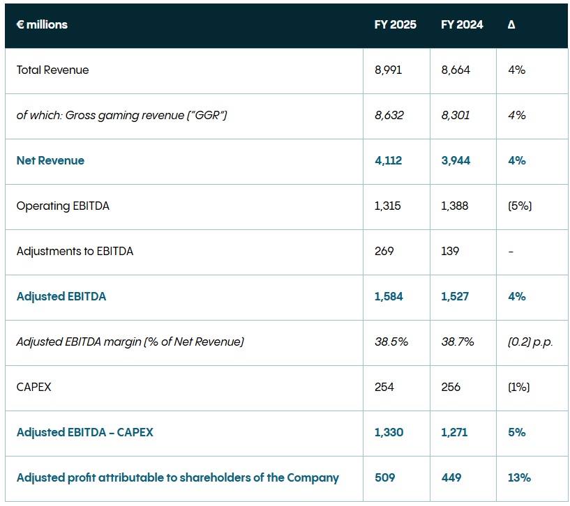
Task: Select GGR FY 2024 value 8,301
Action: pos(456,115)
